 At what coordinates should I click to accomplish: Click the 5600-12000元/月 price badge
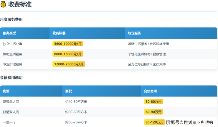coord(68,44)
